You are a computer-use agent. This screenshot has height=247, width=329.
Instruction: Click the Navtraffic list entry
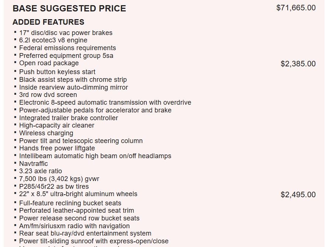pyautogui.click(x=34, y=164)
